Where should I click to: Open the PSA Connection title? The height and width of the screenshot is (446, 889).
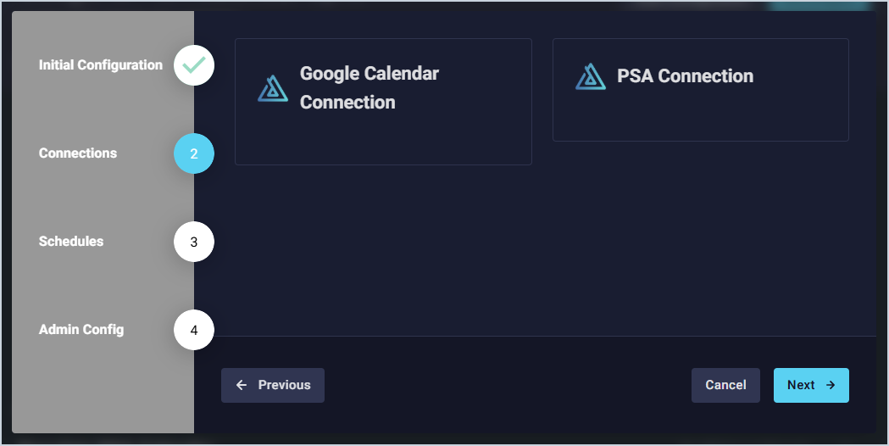click(685, 76)
